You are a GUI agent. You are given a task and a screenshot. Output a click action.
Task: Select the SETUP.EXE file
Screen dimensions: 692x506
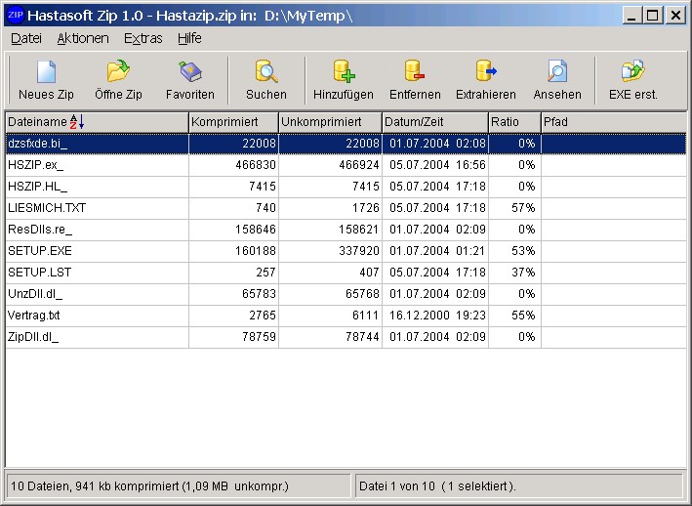[40, 251]
